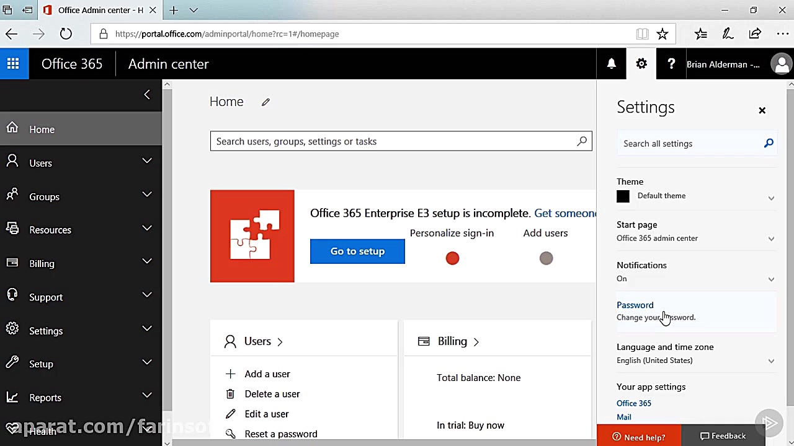Image resolution: width=794 pixels, height=446 pixels.
Task: Close the Settings pane
Action: point(762,111)
